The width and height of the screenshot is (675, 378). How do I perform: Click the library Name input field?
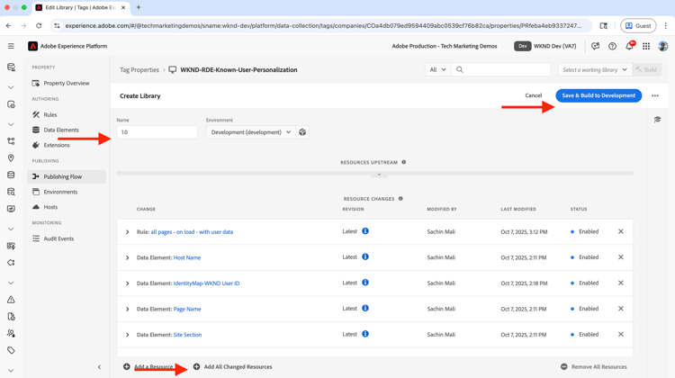click(157, 132)
